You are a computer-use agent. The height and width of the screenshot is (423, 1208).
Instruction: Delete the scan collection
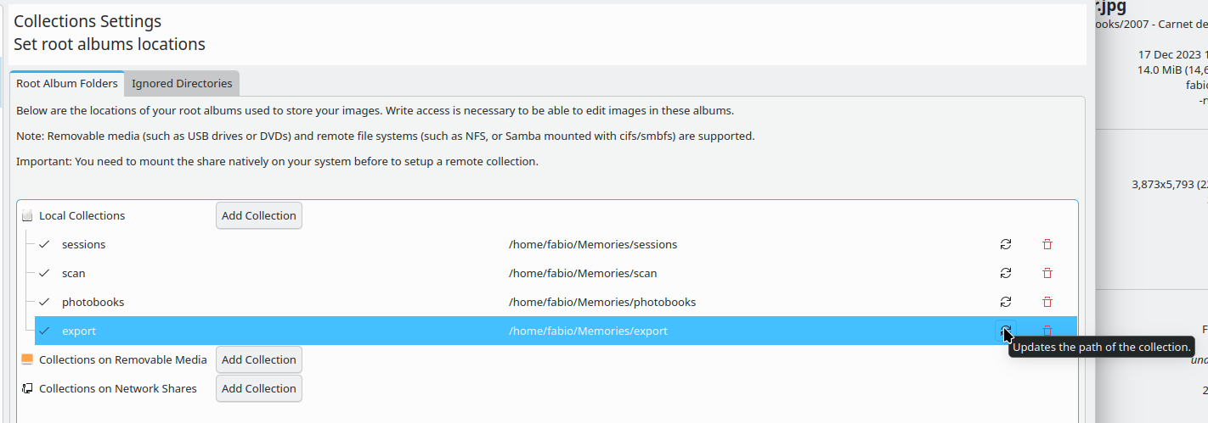(1047, 273)
